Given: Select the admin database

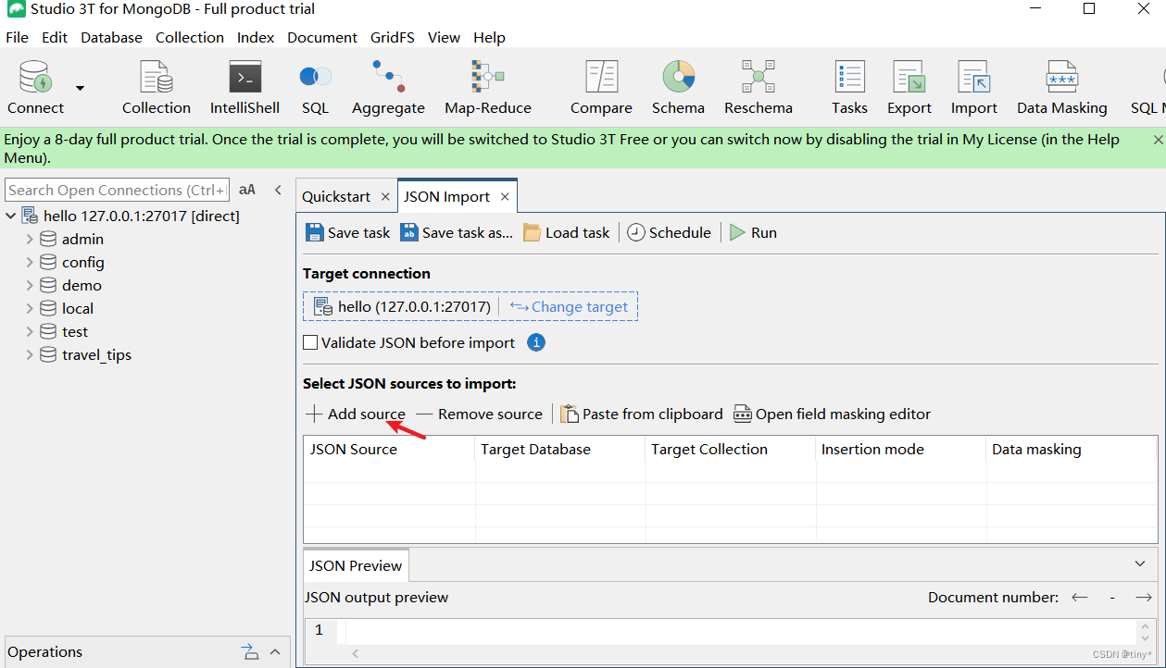Looking at the screenshot, I should click(82, 239).
